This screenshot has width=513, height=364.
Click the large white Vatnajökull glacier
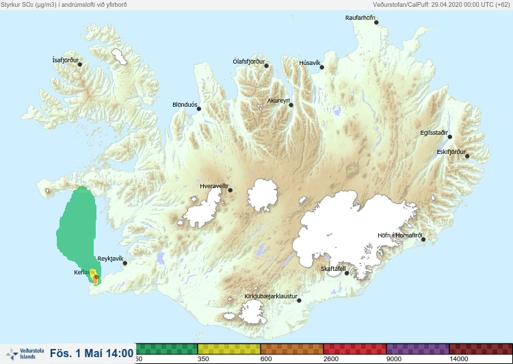click(354, 233)
